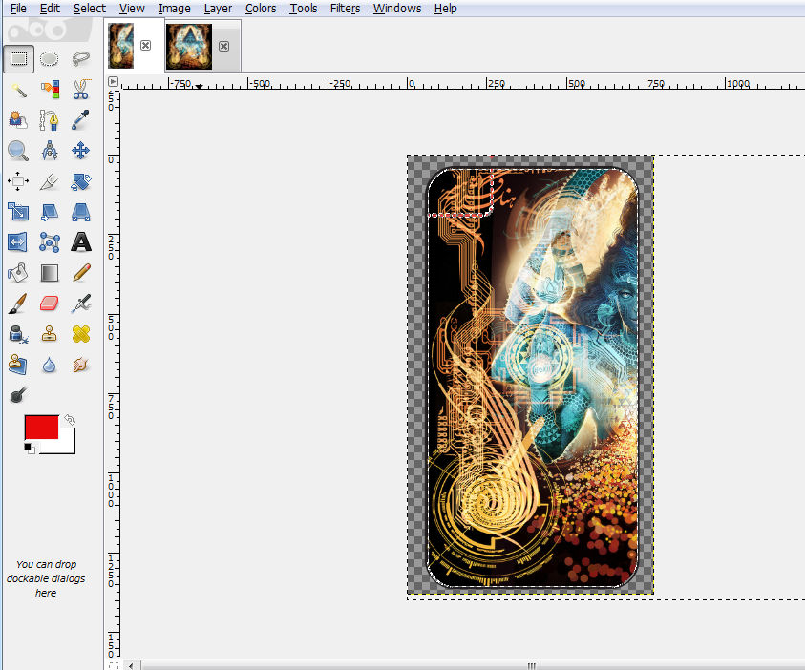805x670 pixels.
Task: Reset colors to default black and white
Action: point(28,447)
